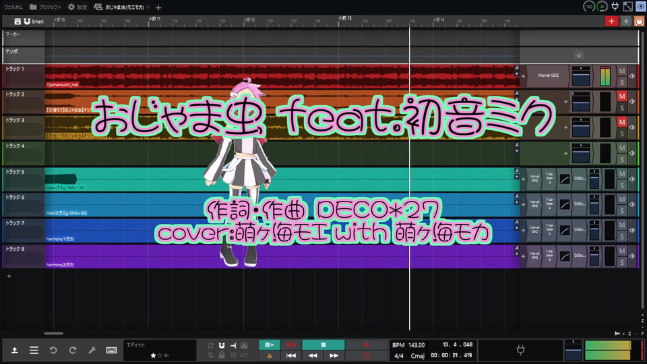Click the window expand icon top-right
The height and width of the screenshot is (364, 647).
point(627,6)
